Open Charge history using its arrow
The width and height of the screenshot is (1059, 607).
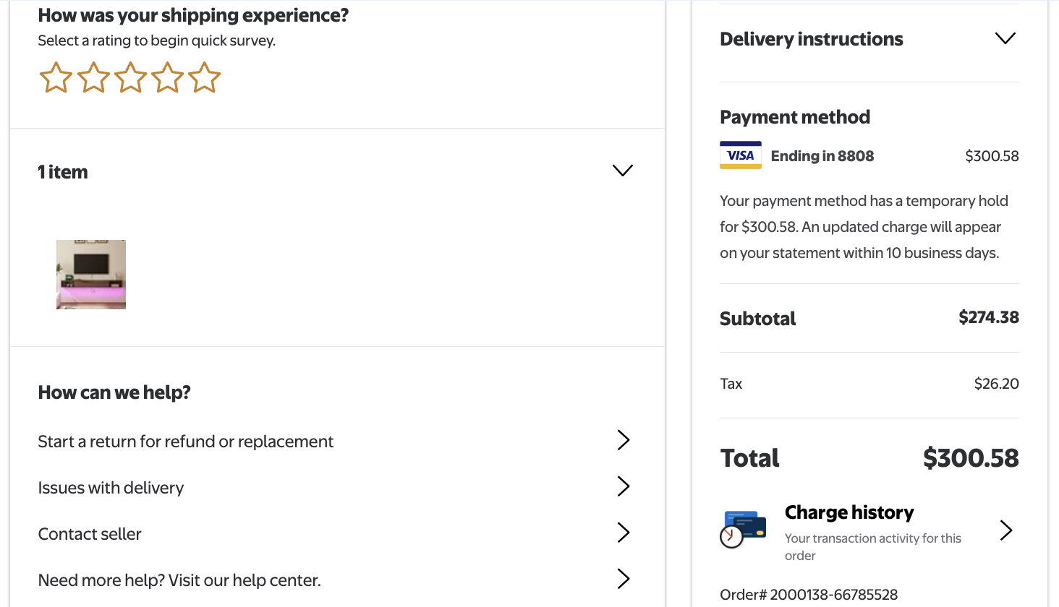click(x=1005, y=530)
